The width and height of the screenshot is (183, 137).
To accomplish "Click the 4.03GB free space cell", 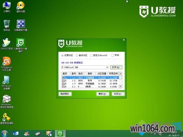I will [x=114, y=87].
